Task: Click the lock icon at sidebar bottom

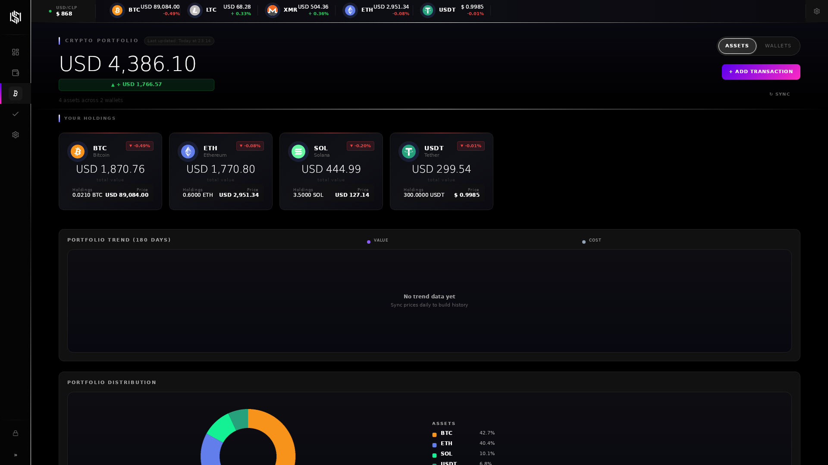Action: coord(16,434)
